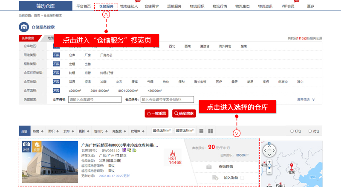The height and width of the screenshot is (187, 341).
Task: Click the 出租 house badge icon
Action: (x=26, y=147)
